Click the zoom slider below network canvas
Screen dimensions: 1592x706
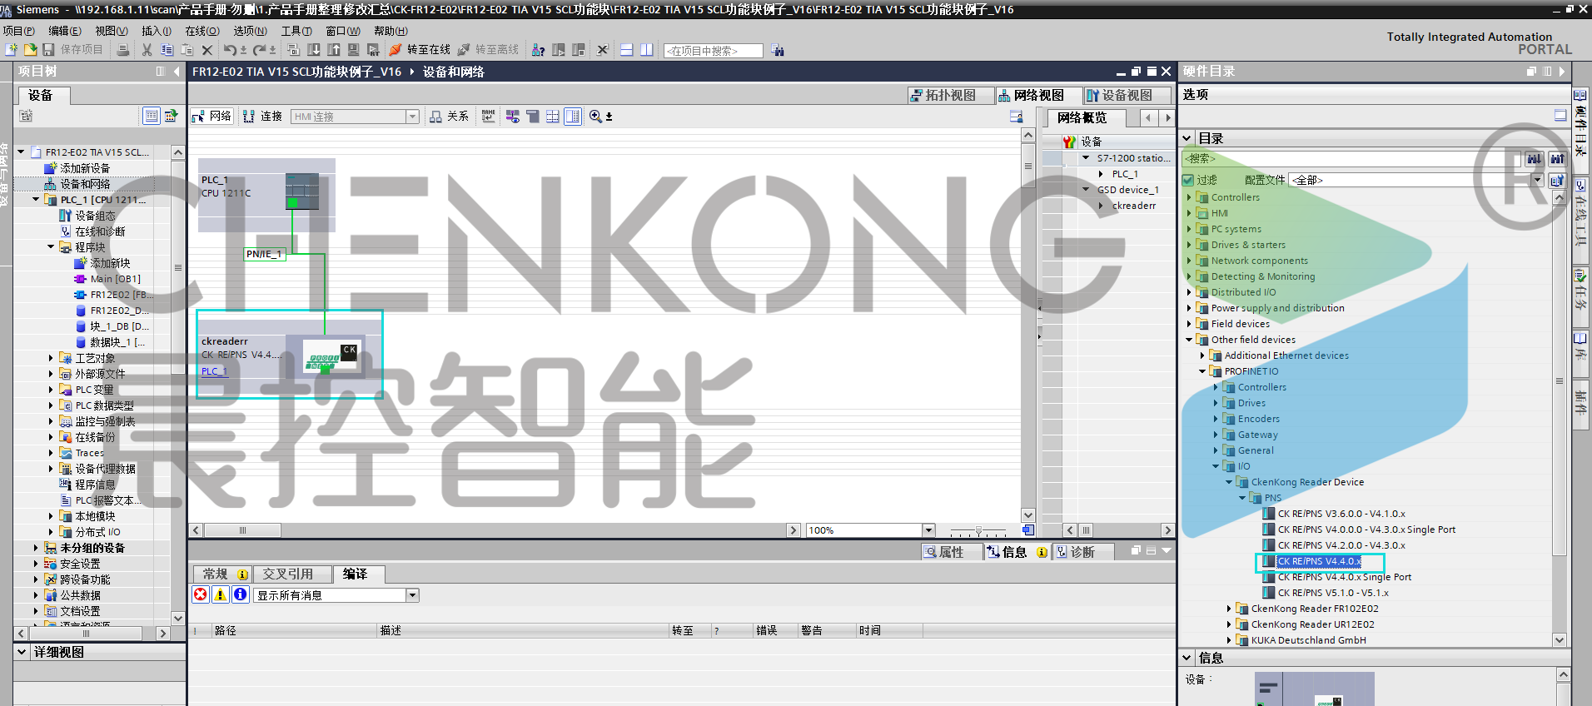pyautogui.click(x=978, y=530)
